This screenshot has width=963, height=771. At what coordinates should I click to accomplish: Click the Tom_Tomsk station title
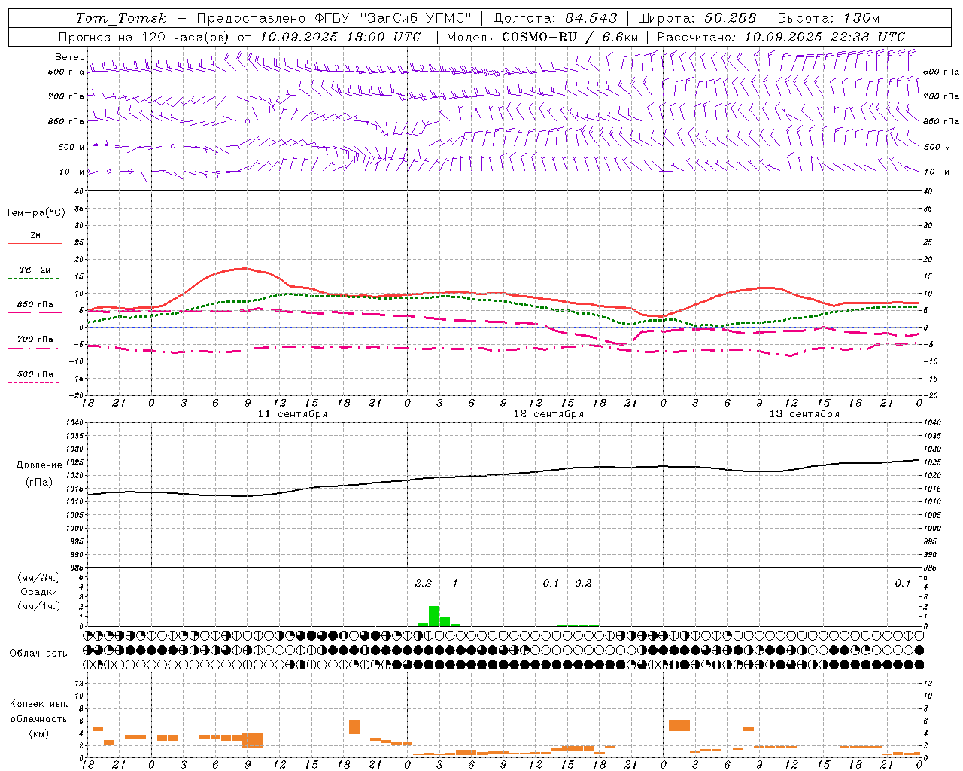[121, 18]
